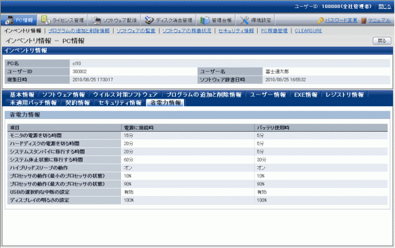Click the 閉じる link at top right
The width and height of the screenshot is (395, 248).
click(x=385, y=7)
